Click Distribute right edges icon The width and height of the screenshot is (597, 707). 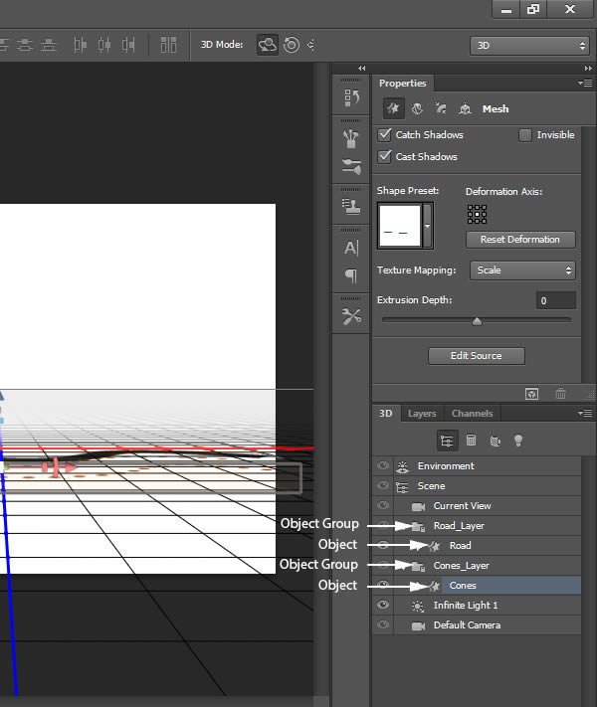128,45
